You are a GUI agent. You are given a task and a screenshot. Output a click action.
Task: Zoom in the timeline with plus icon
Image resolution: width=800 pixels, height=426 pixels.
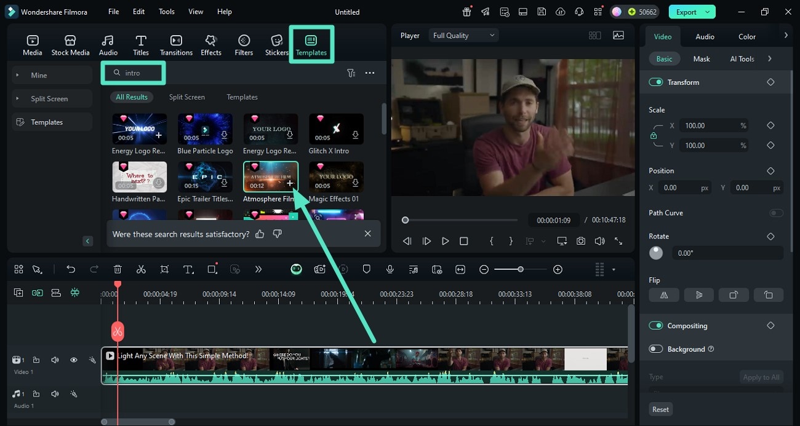tap(558, 269)
